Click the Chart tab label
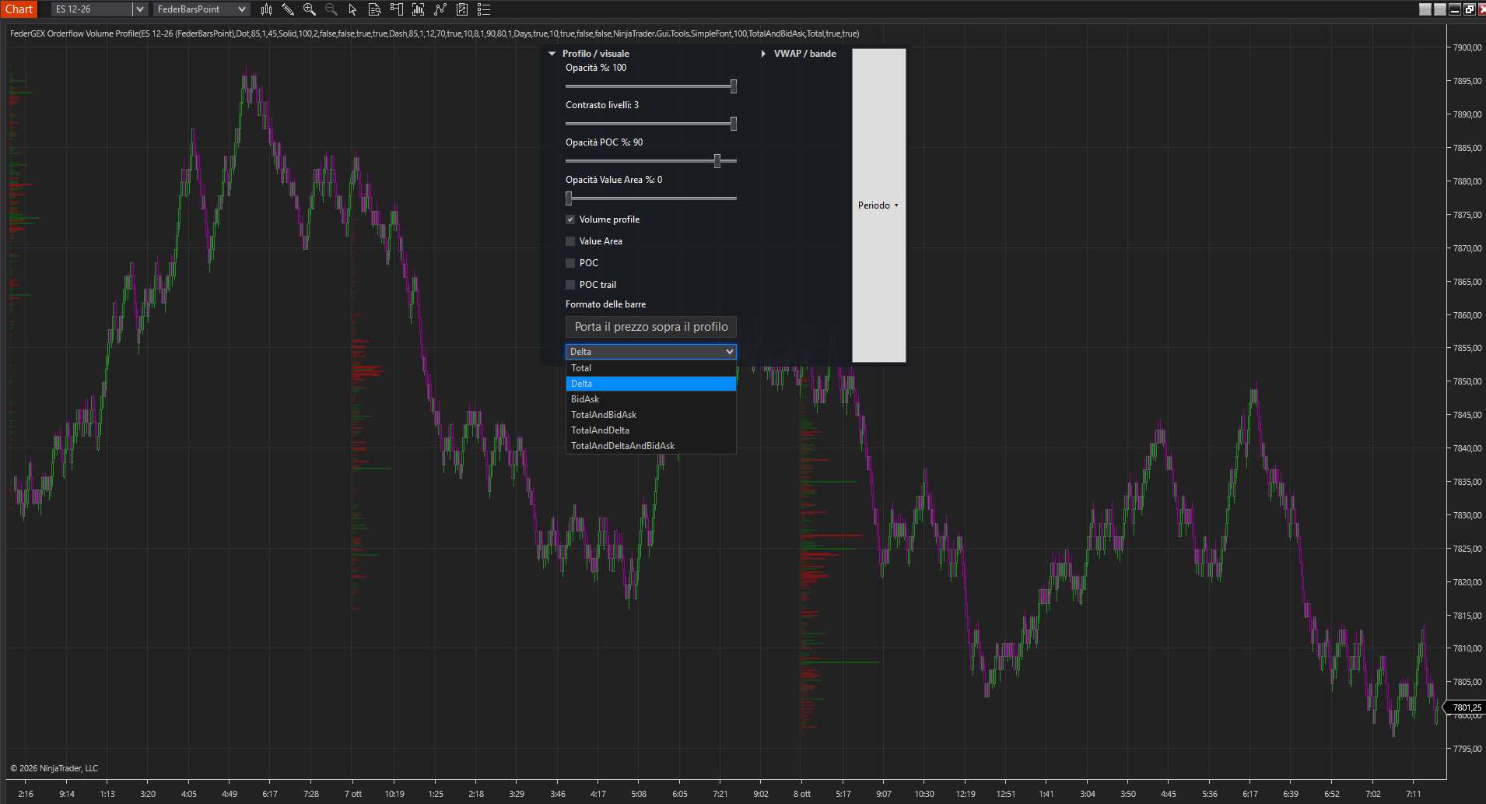This screenshot has height=804, width=1486. point(19,9)
